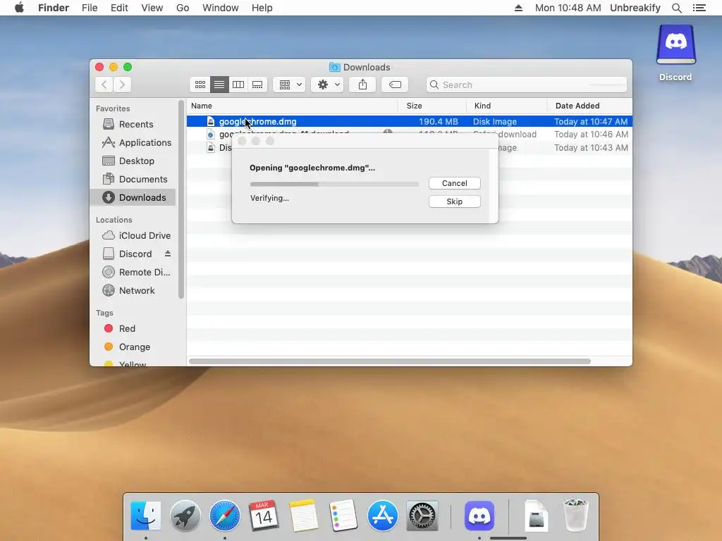The height and width of the screenshot is (541, 722).
Task: Select Downloads in the sidebar
Action: 133,197
